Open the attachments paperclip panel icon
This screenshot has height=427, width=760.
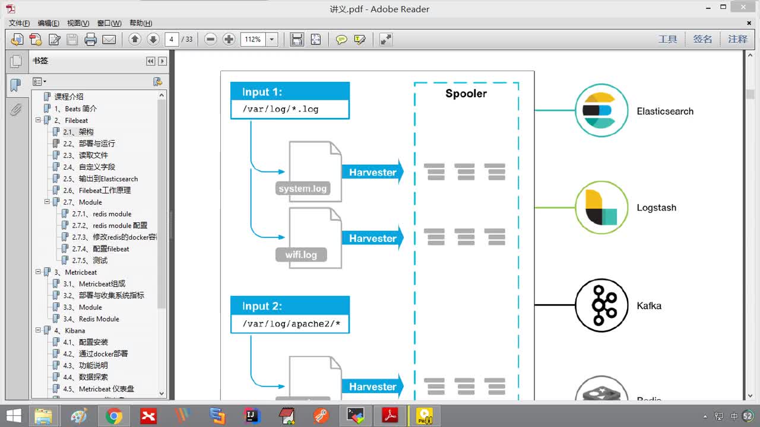(x=16, y=110)
